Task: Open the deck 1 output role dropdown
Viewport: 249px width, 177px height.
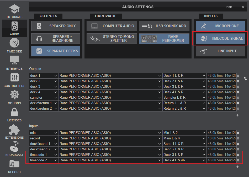Action: coord(44,75)
